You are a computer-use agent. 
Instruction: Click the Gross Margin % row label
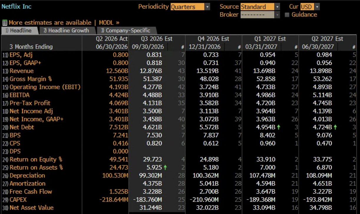pos(30,79)
